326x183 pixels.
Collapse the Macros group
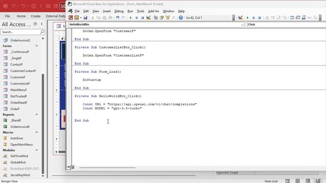tap(37, 132)
